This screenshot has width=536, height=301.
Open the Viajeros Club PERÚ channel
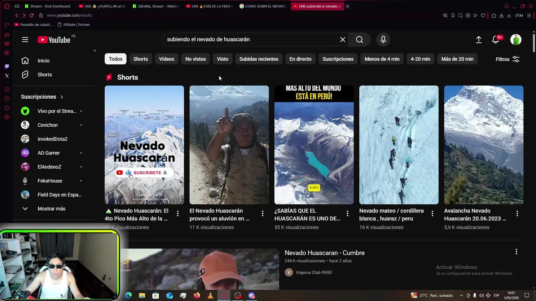click(x=314, y=273)
